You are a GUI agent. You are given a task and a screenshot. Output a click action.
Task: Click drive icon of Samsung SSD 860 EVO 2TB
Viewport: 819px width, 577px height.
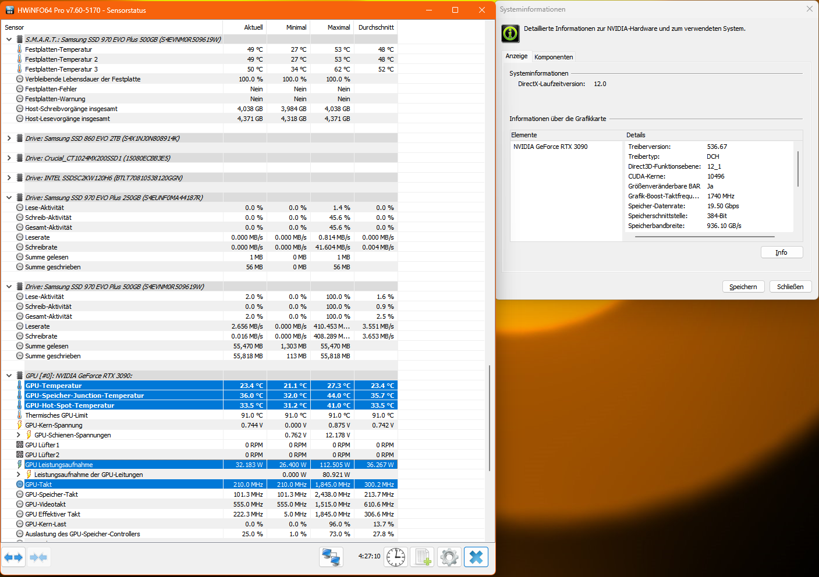pyautogui.click(x=20, y=138)
